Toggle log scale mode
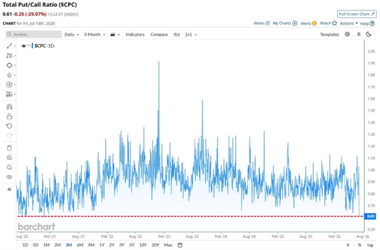380x250 pixels. click(x=370, y=245)
